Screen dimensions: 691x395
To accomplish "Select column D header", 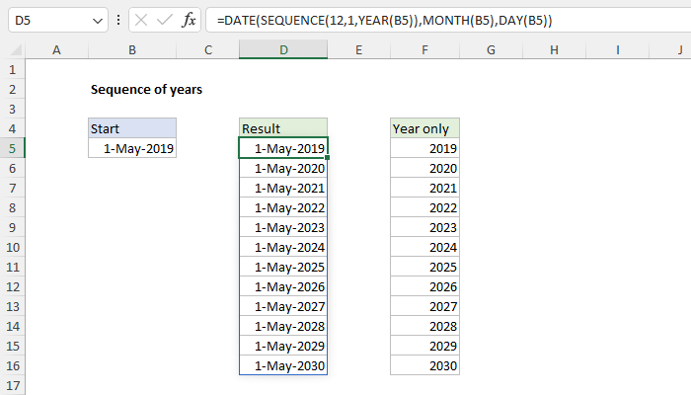I will pyautogui.click(x=283, y=49).
